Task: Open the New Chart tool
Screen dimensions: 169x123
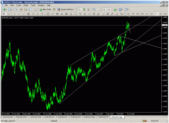Action: pos(4,10)
